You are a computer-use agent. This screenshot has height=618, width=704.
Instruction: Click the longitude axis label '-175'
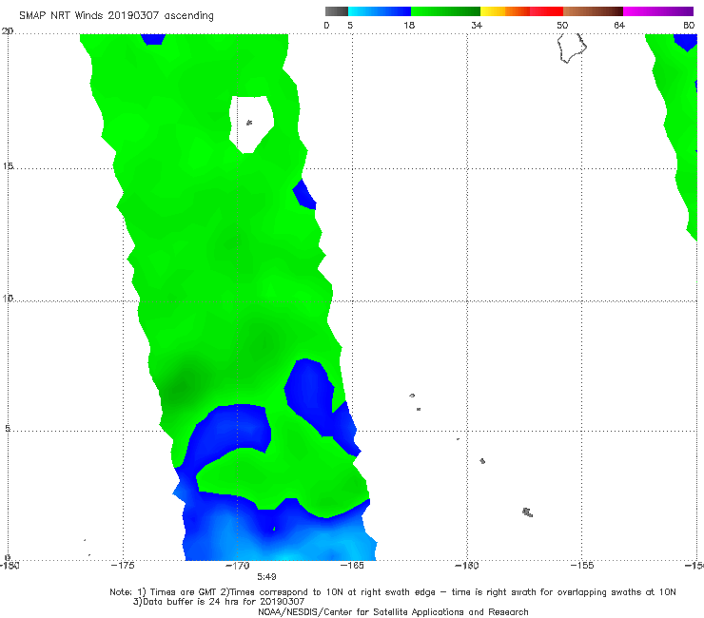tap(123, 566)
